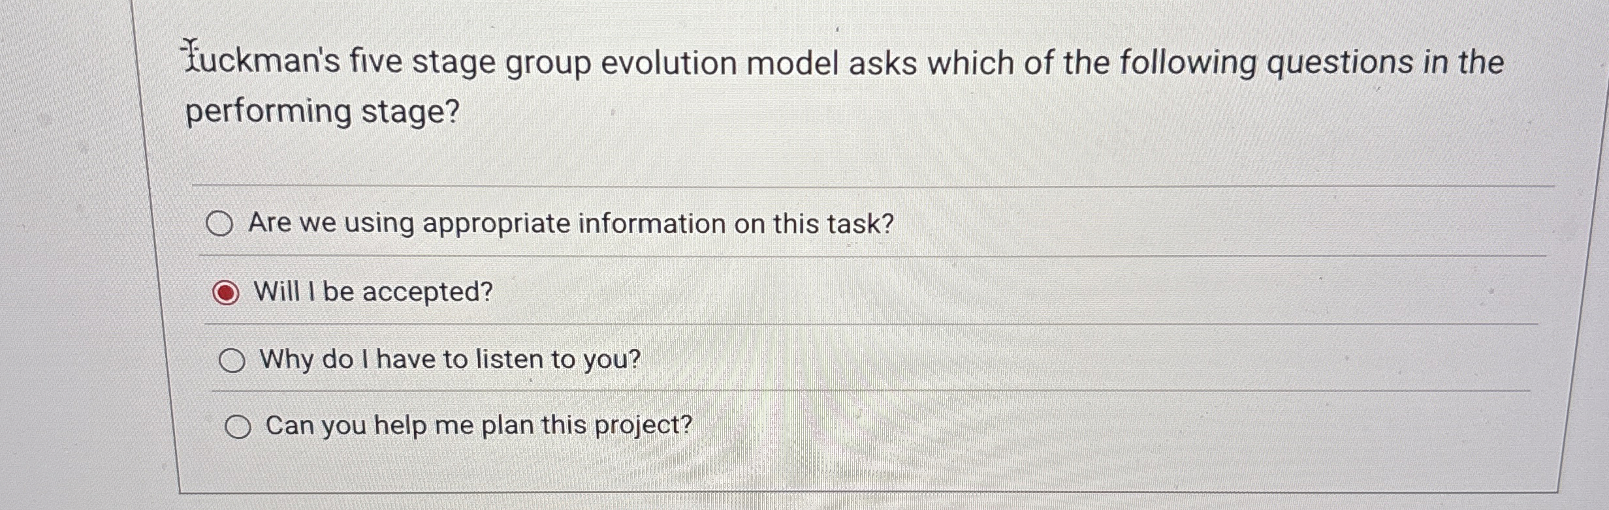Click the 'Can you help me plan this project?' text
Image resolution: width=1609 pixels, height=510 pixels.
478,425
